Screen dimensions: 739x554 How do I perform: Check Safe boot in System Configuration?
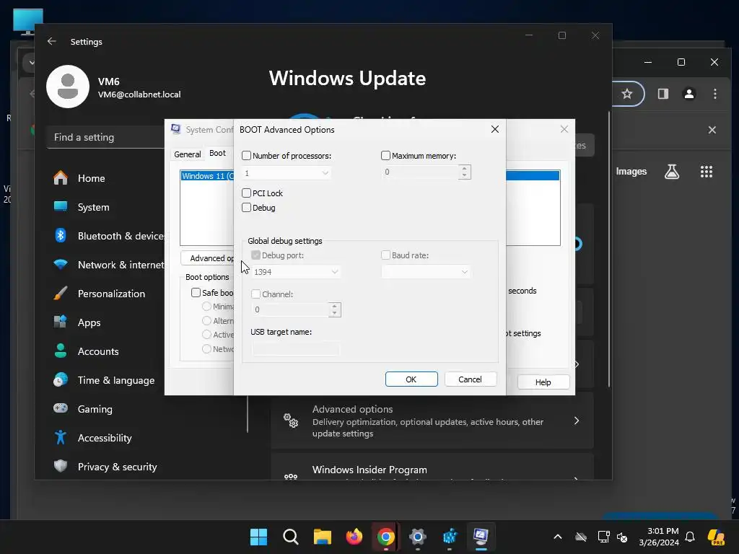tap(196, 293)
